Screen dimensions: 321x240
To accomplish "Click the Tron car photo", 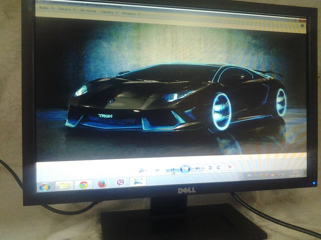I will pyautogui.click(x=171, y=90).
